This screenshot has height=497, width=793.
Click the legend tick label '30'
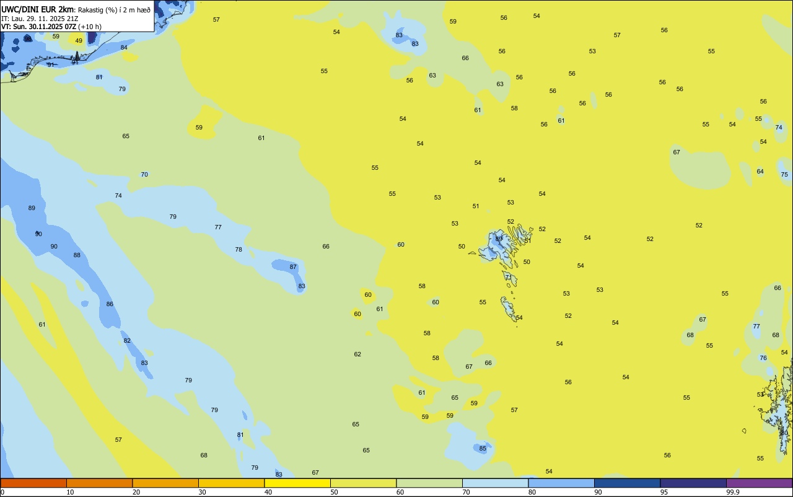click(202, 492)
